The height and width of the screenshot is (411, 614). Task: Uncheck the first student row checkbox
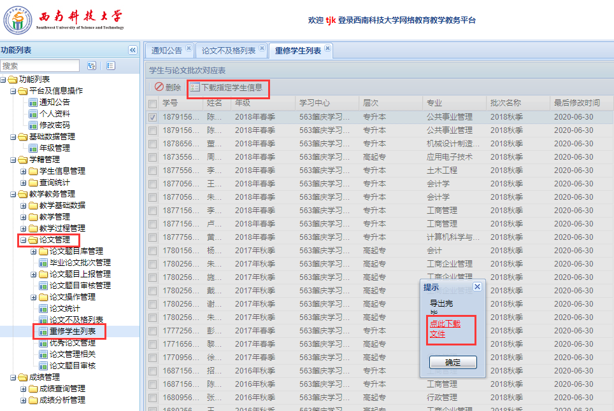point(153,117)
